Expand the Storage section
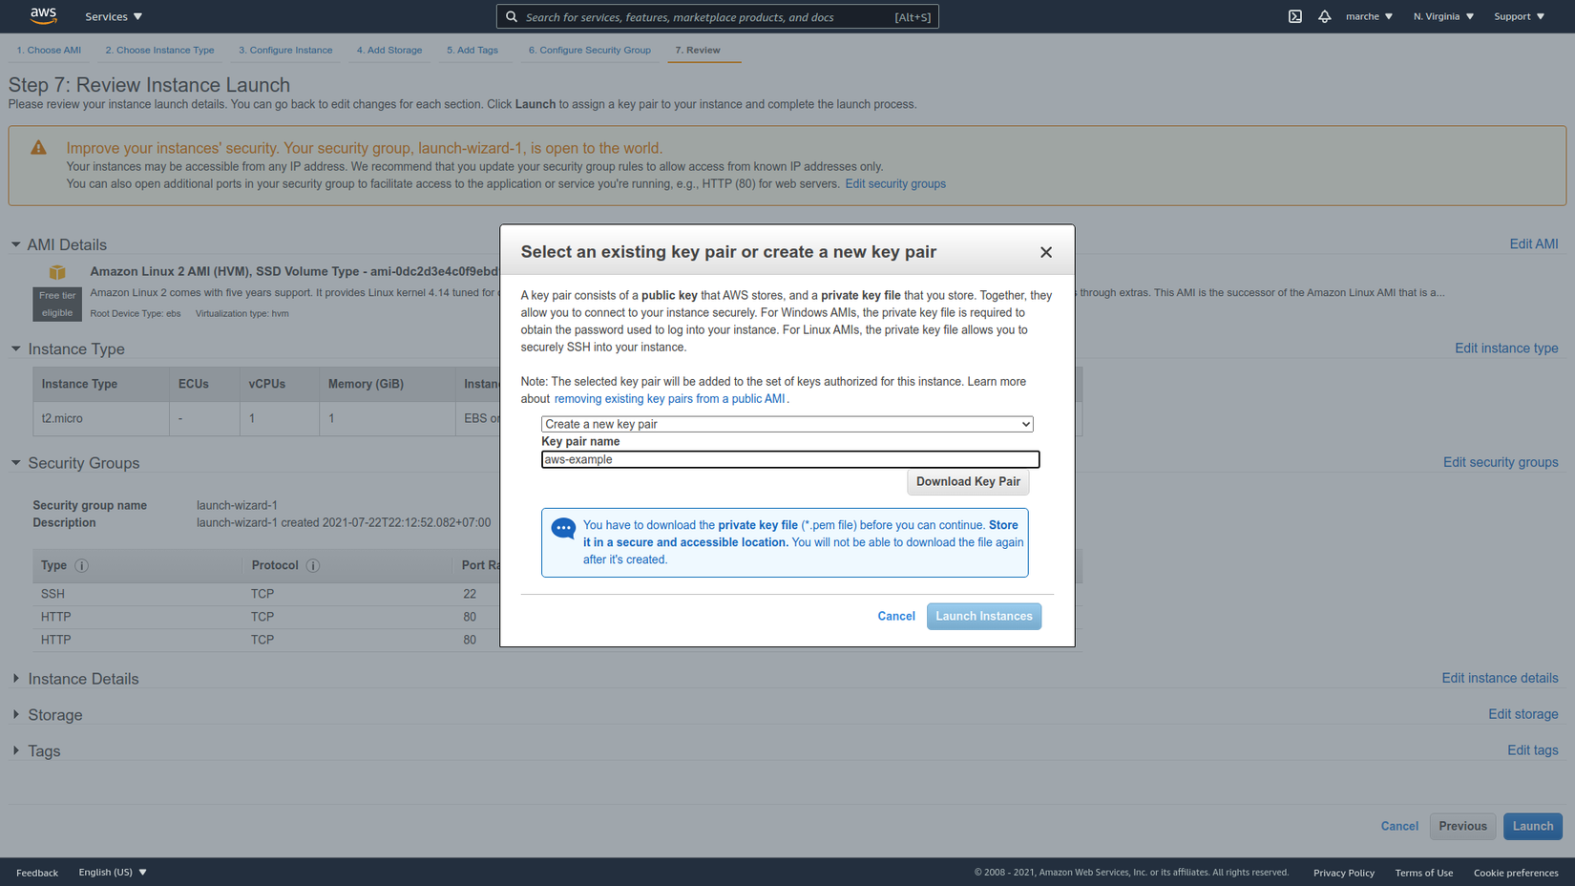The height and width of the screenshot is (886, 1575). click(x=16, y=714)
